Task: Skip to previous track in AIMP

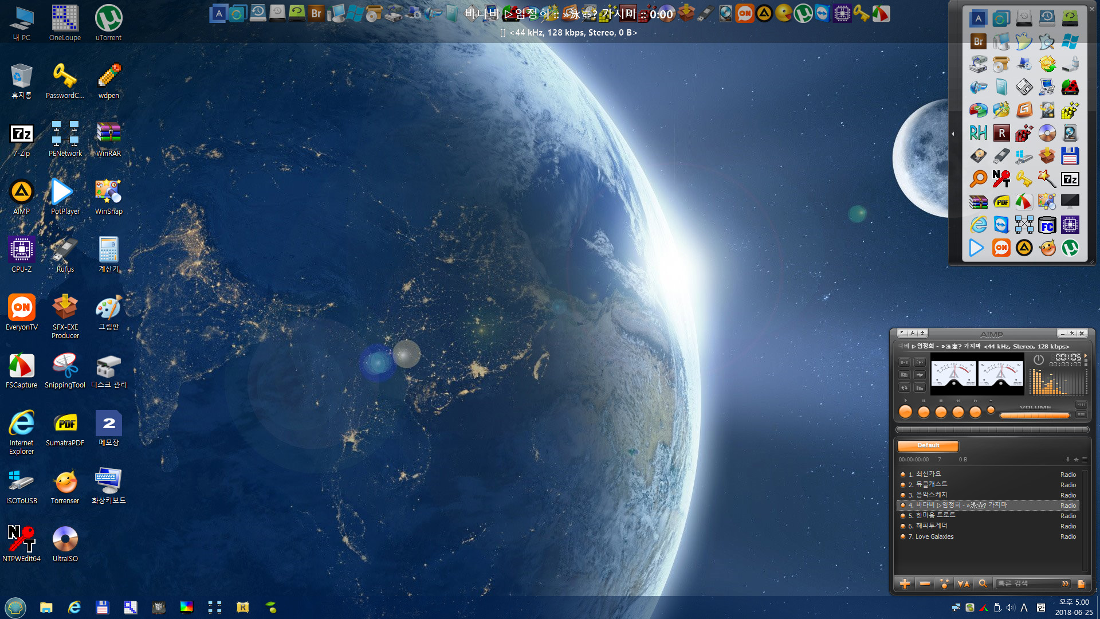Action: [x=958, y=412]
